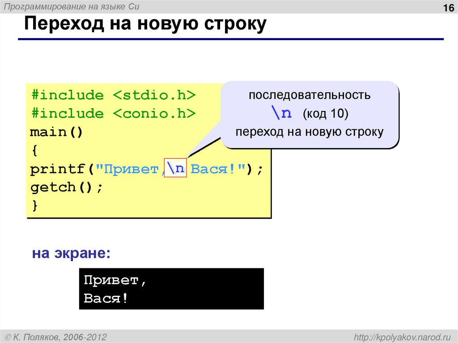Screen dimensions: 458x343
Task: Click slide number 16
Action: (448, 8)
